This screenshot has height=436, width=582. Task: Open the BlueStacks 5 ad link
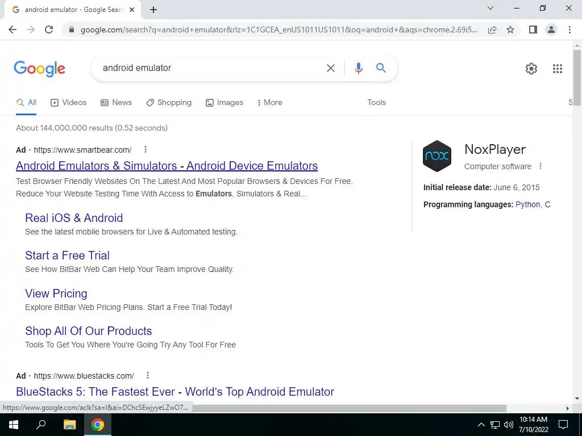tap(175, 392)
